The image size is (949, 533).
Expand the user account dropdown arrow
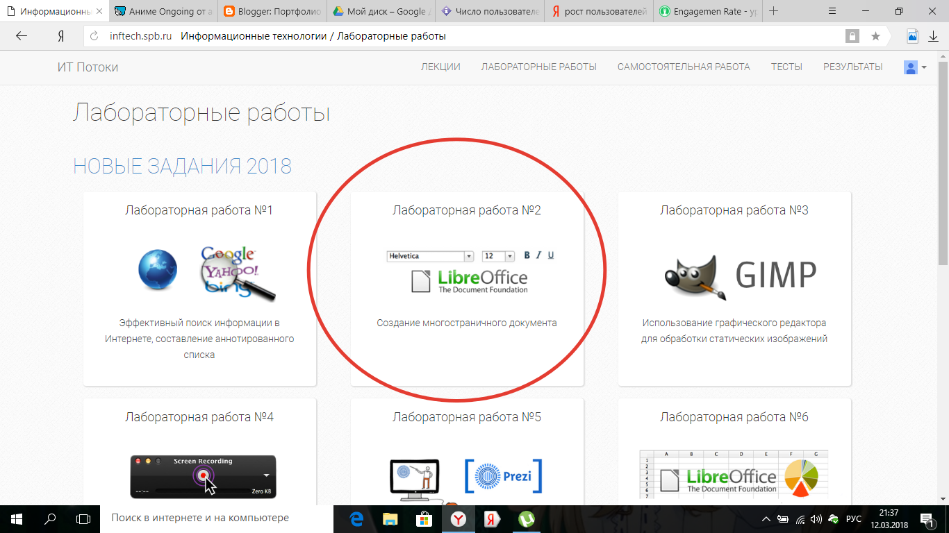pos(924,67)
